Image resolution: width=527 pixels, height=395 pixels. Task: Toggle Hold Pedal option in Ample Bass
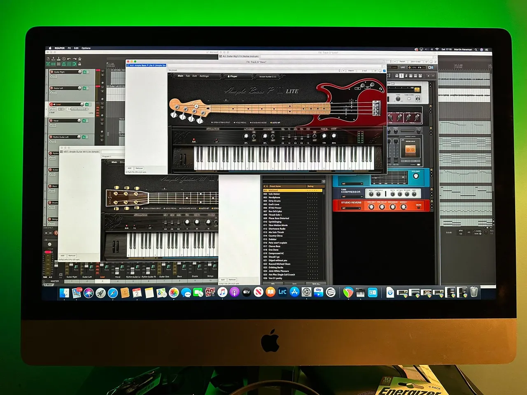coord(240,123)
